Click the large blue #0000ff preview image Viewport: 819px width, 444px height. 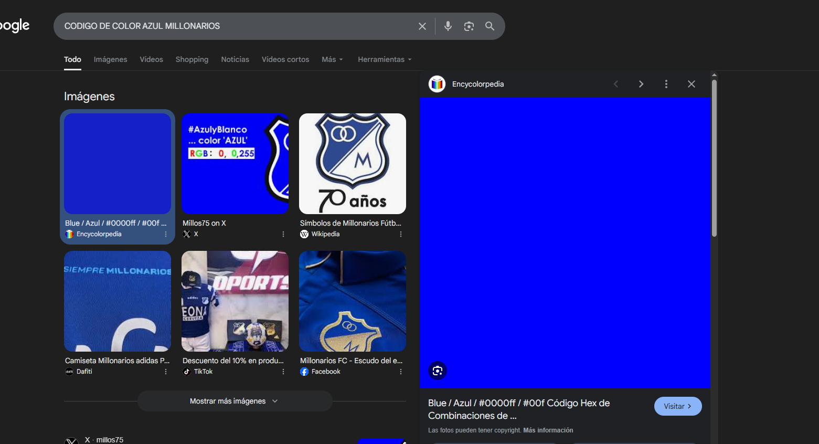click(565, 242)
